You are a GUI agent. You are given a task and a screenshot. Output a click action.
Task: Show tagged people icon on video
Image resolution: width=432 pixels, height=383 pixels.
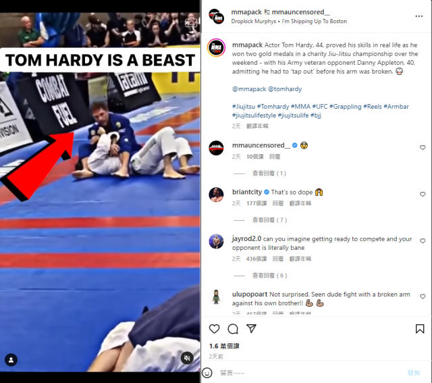(x=11, y=360)
